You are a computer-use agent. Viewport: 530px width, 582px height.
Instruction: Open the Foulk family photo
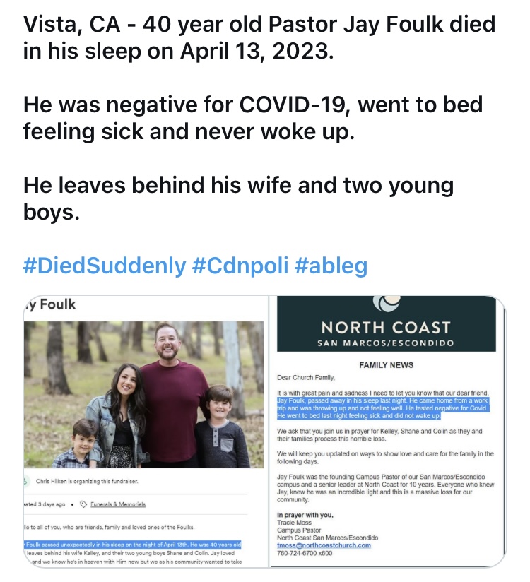[x=143, y=395]
